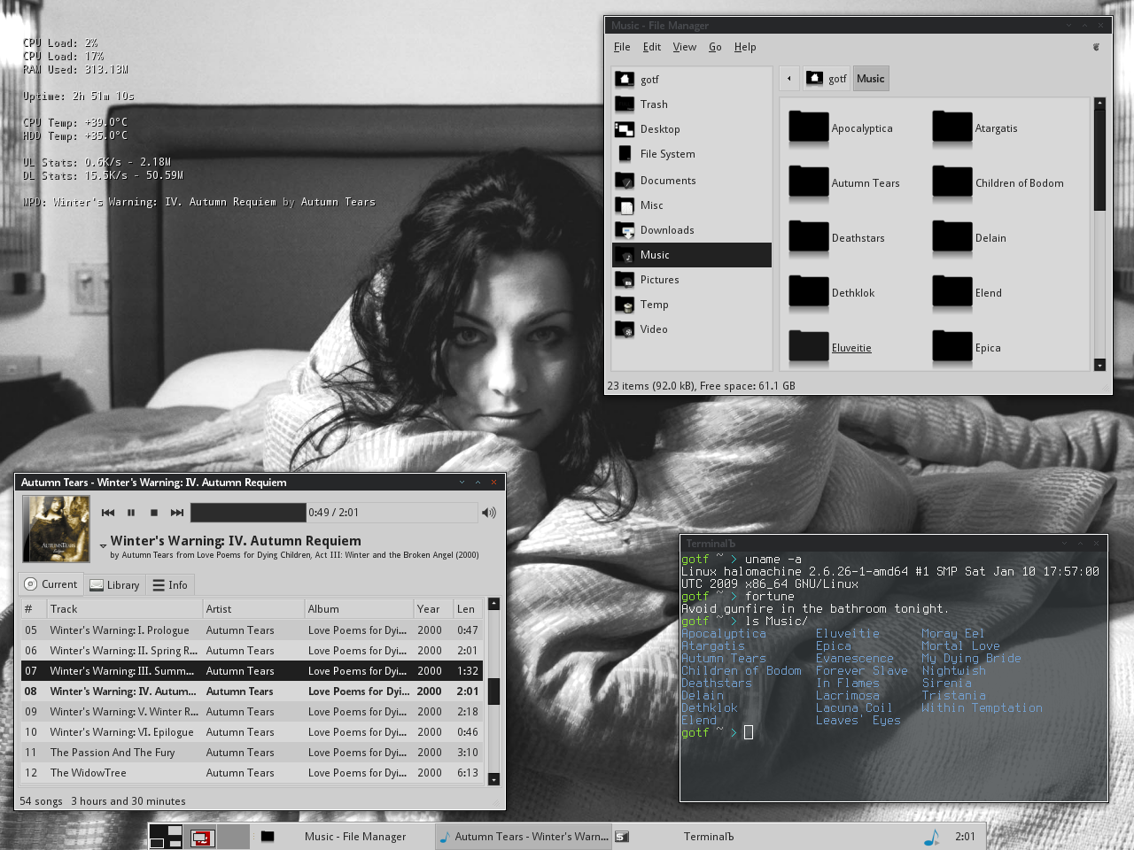Open the Delain folder

969,238
